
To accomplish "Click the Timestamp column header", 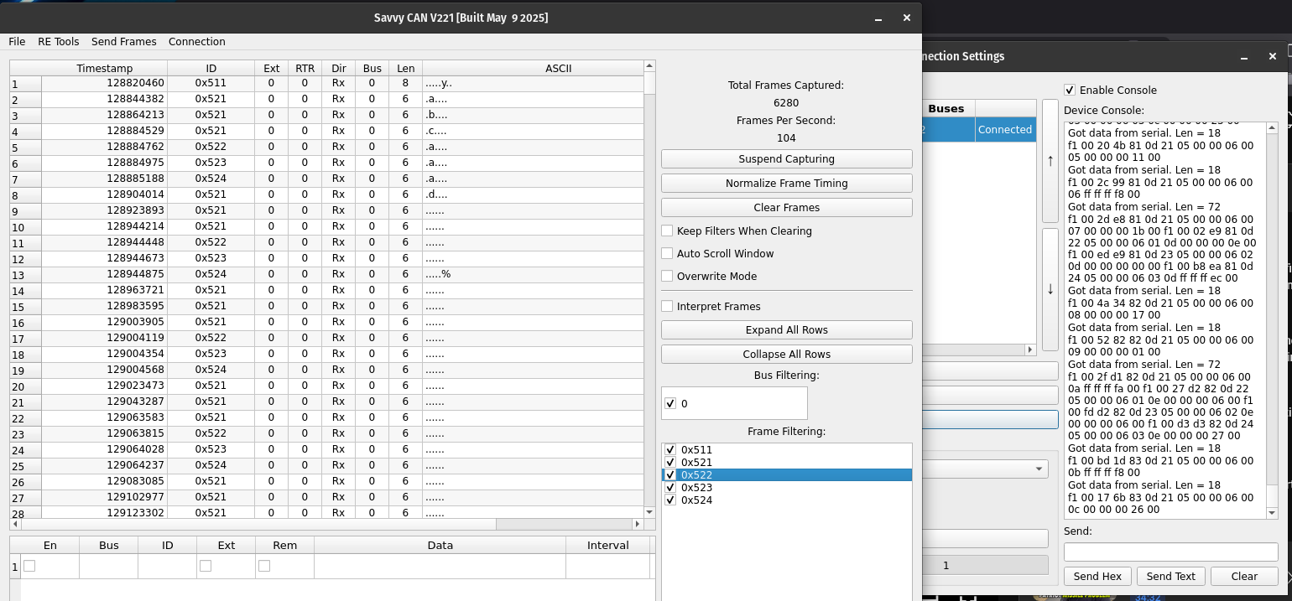I will [104, 68].
